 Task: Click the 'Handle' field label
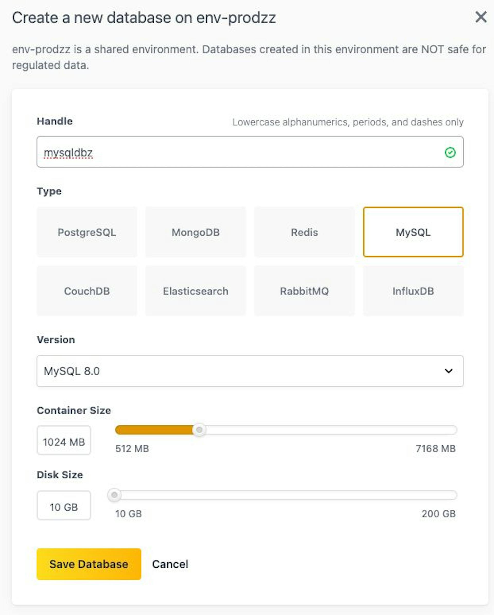[x=55, y=121]
